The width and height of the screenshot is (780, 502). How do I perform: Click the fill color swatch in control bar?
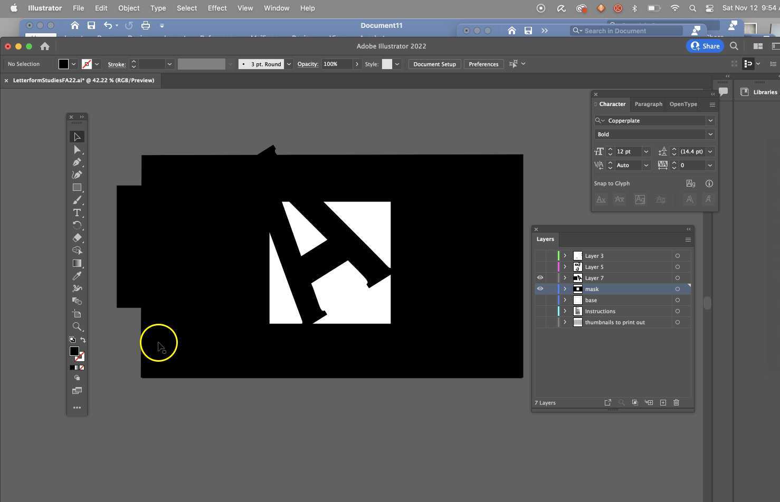click(x=63, y=64)
